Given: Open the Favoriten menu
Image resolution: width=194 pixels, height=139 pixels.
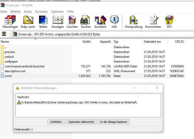Looking at the screenshot, I should point(41,12).
